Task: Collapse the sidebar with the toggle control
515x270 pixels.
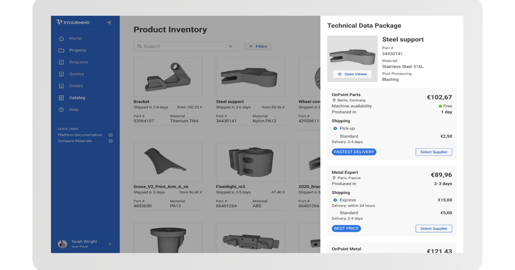Action: point(109,22)
